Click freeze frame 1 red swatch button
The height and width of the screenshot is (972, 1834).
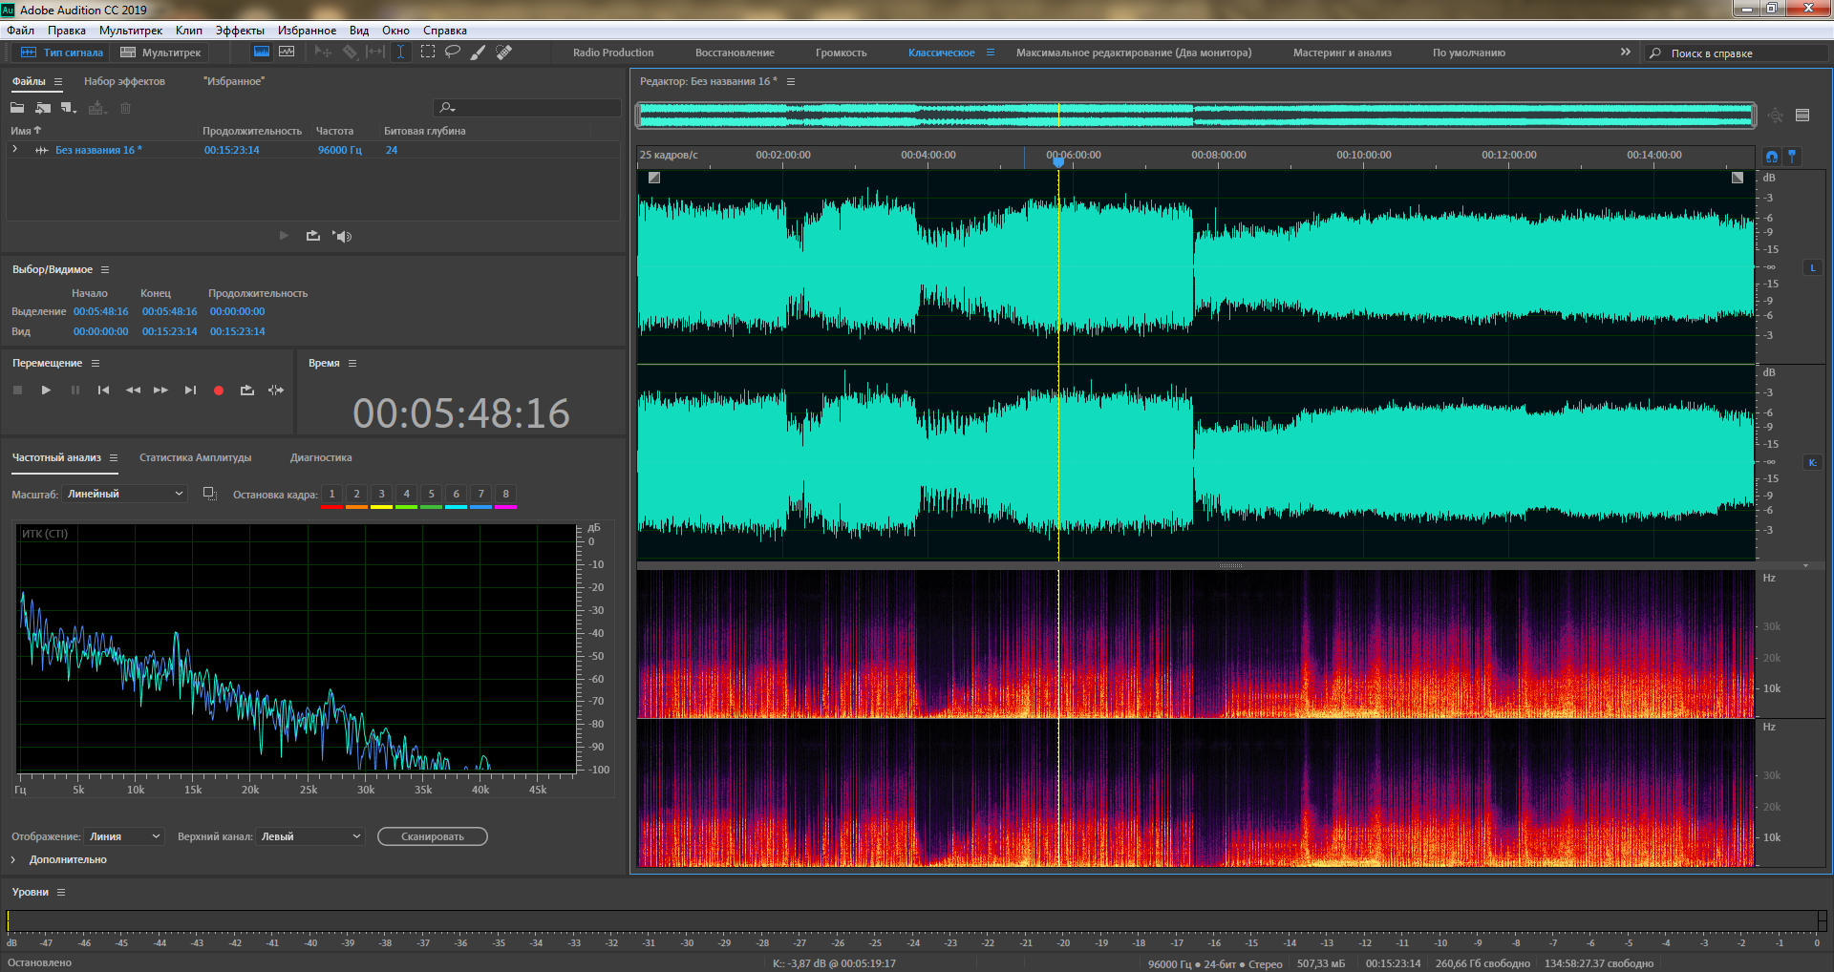pyautogui.click(x=331, y=495)
